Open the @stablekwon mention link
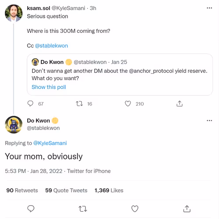Image resolution: width=219 pixels, height=219 pixels. tap(51, 46)
